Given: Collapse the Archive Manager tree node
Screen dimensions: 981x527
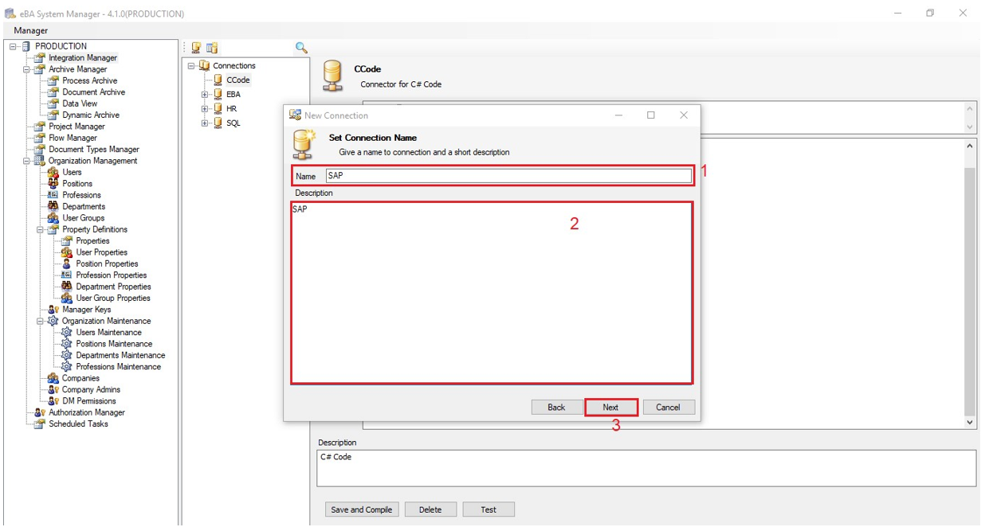Looking at the screenshot, I should pos(26,69).
